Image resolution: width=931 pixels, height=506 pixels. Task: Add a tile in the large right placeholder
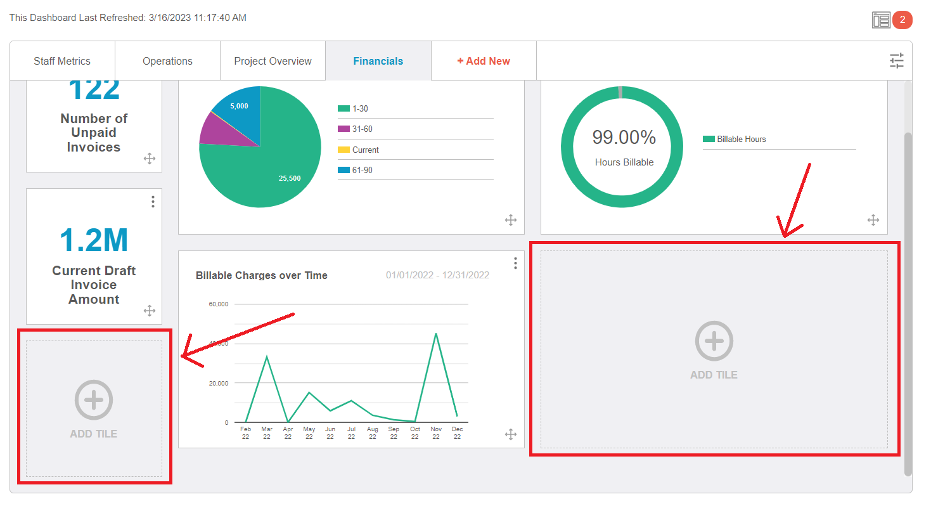pos(714,349)
